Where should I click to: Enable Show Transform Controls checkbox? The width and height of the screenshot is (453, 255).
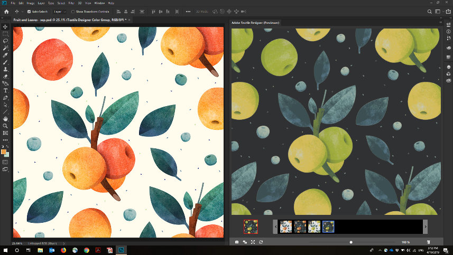pyautogui.click(x=73, y=11)
